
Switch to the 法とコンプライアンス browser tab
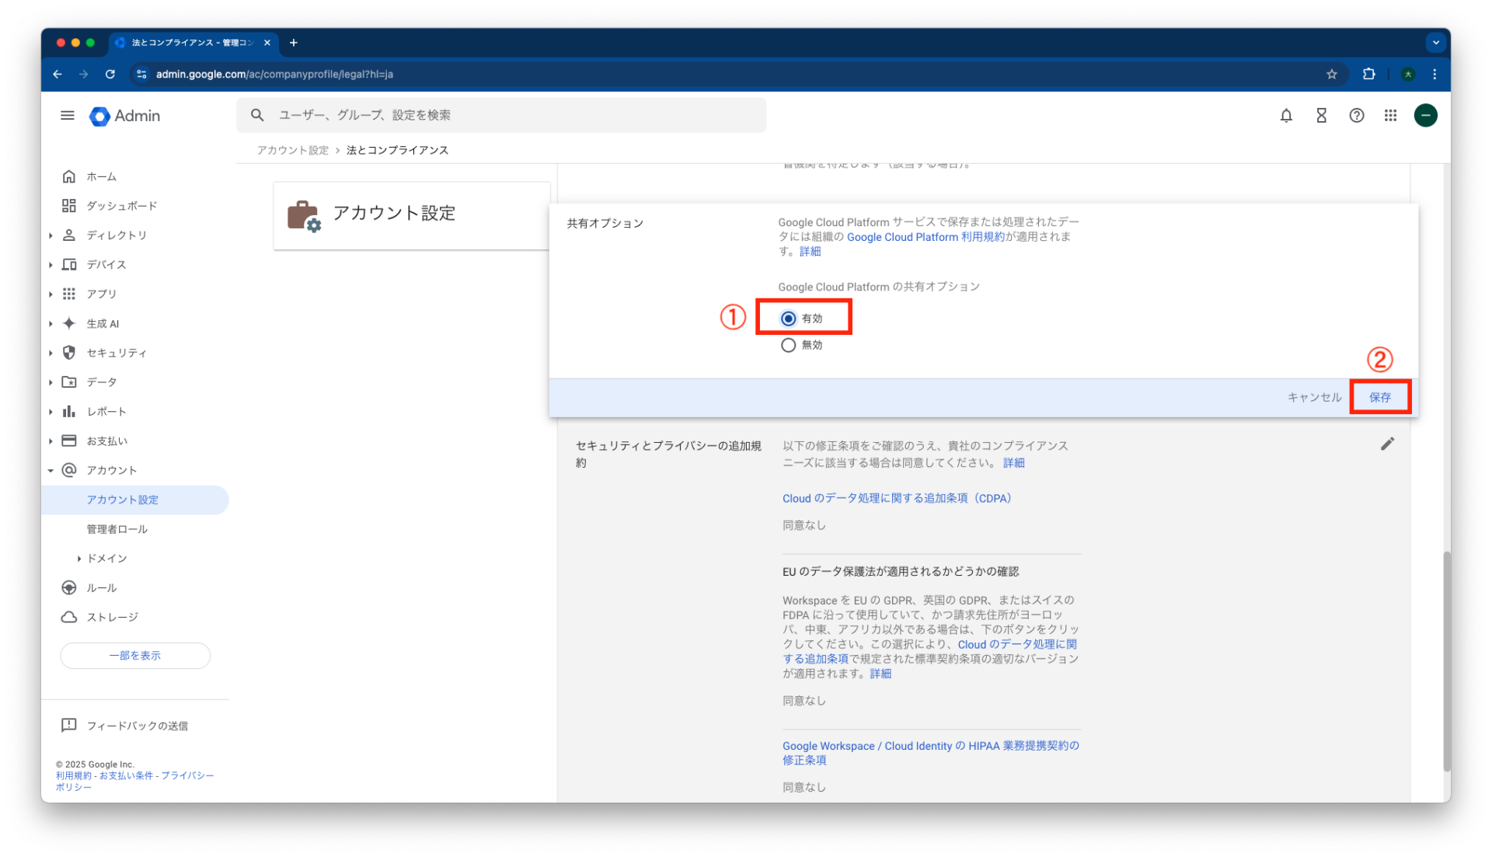[191, 43]
